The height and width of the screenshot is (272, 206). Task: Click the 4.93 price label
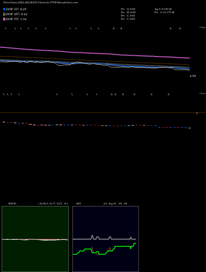[193, 76]
